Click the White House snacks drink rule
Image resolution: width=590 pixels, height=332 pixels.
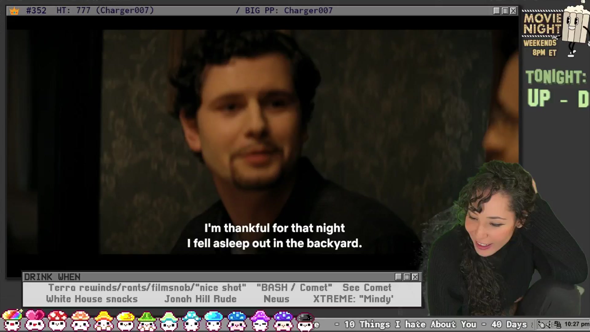point(92,299)
